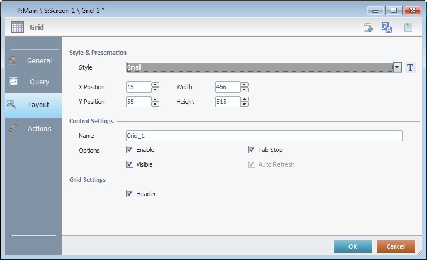Screen dimensions: 427x260
Task: Toggle the Visible checkbox
Action: coord(130,164)
